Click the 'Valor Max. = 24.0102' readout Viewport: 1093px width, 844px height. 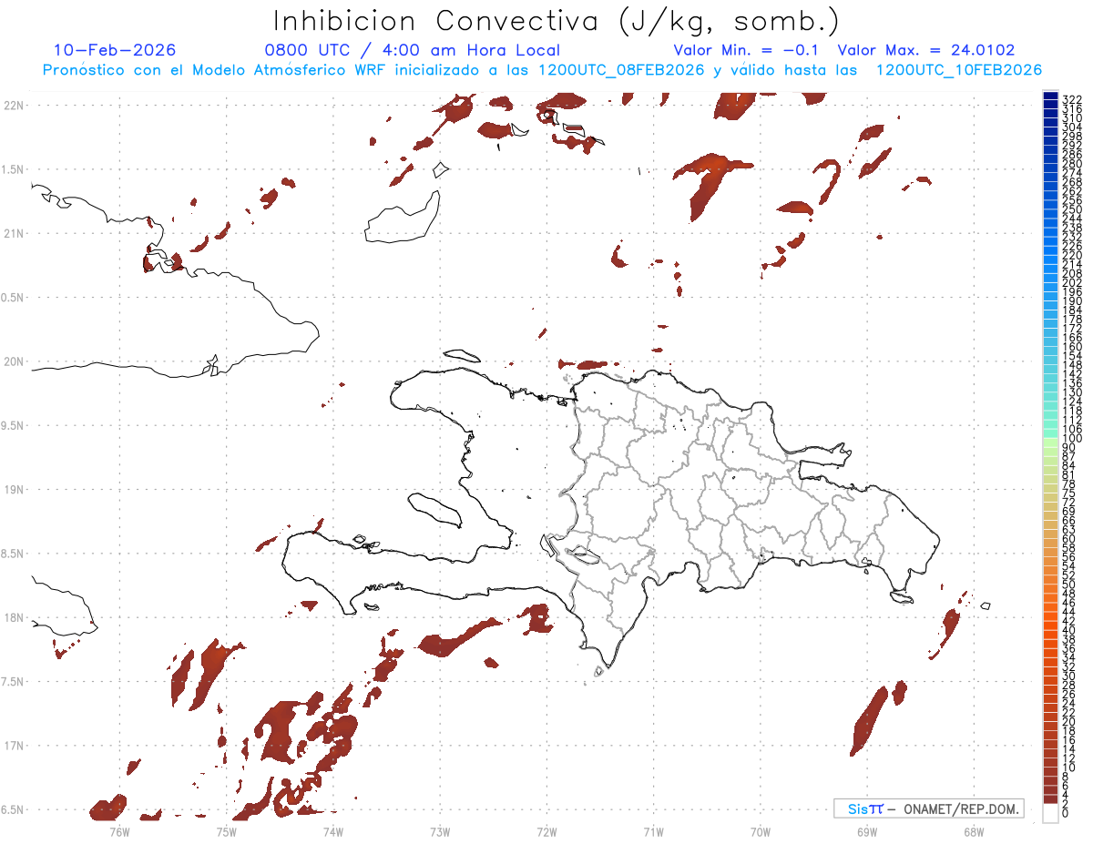click(926, 51)
